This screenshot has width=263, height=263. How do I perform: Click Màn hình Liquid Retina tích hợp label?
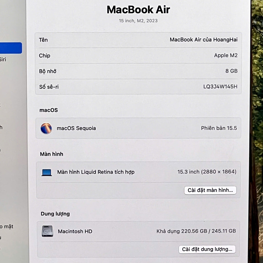tap(96, 172)
